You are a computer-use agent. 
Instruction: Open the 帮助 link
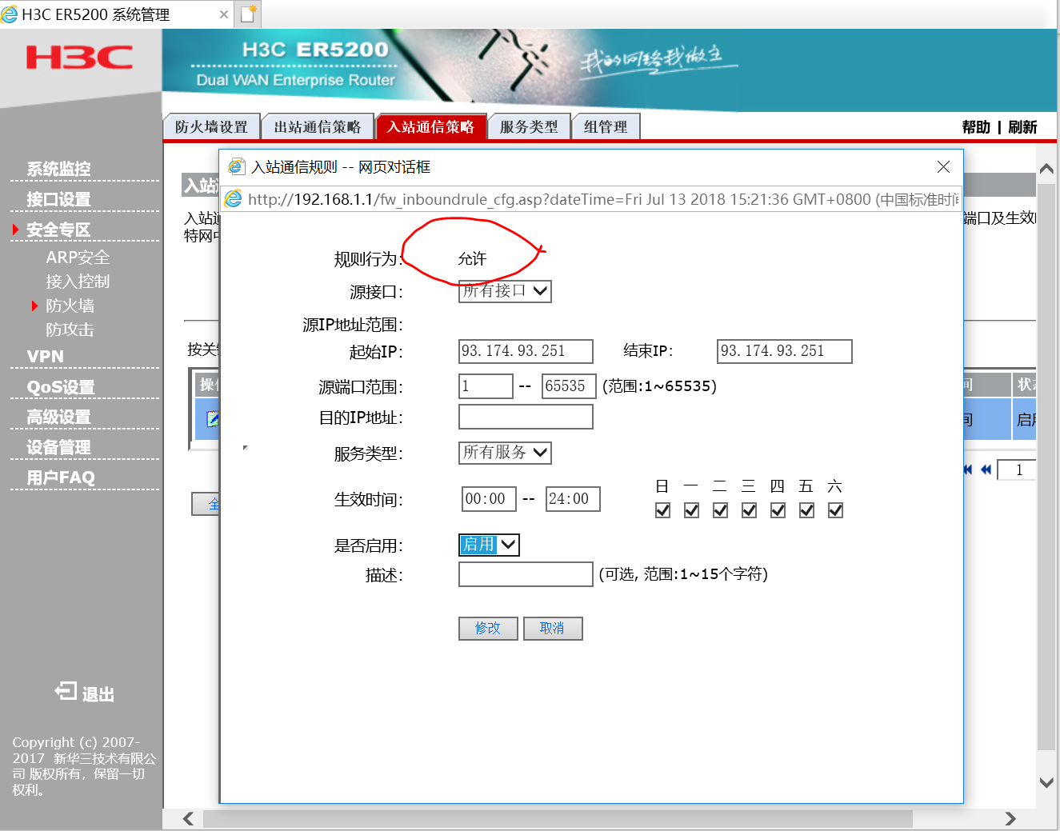976,127
